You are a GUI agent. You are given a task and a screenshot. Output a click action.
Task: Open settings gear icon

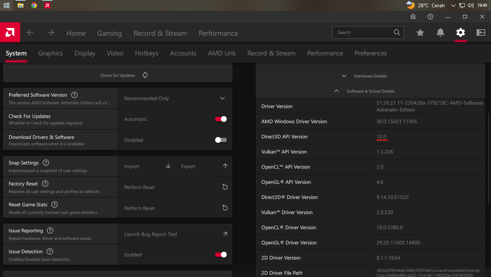461,33
